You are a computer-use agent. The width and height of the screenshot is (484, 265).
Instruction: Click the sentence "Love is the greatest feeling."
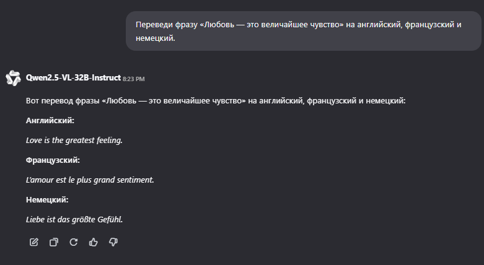[x=74, y=141]
